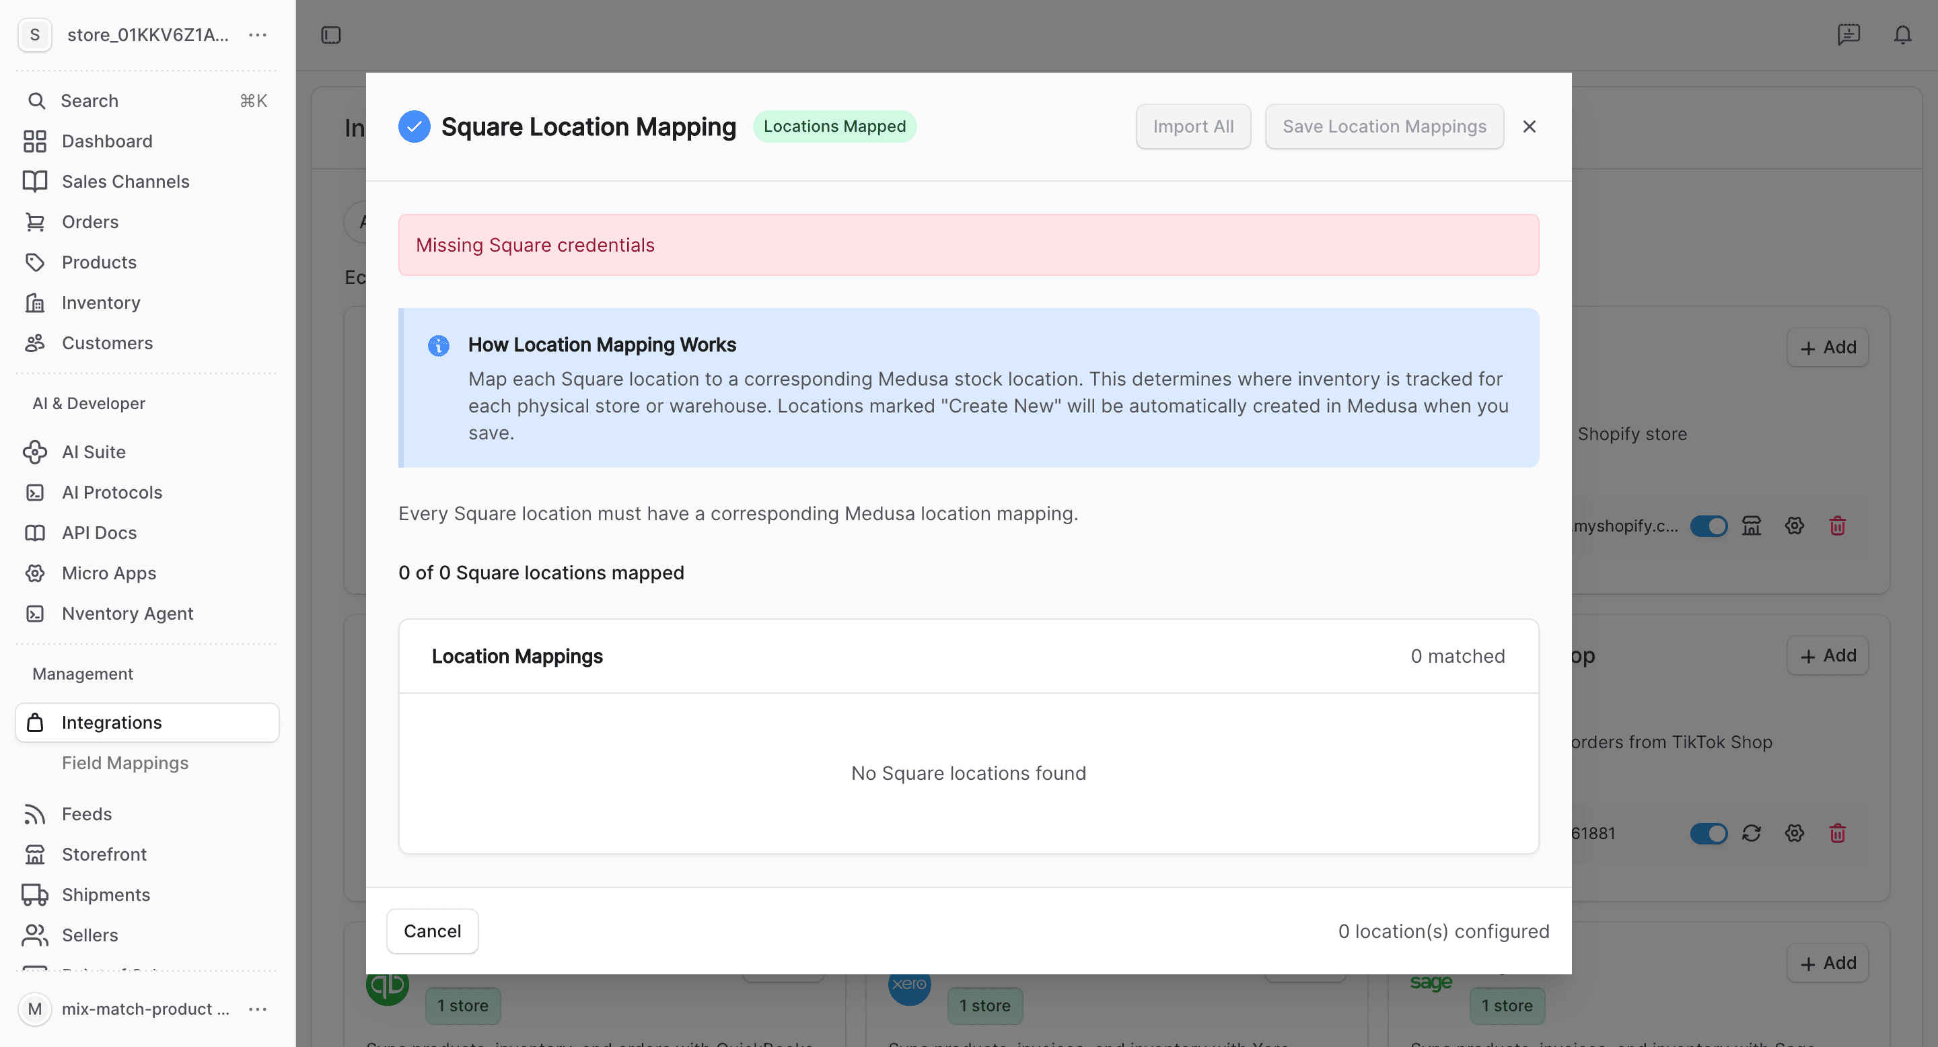This screenshot has width=1938, height=1047.
Task: Click the blue checkmark status icon
Action: (415, 127)
